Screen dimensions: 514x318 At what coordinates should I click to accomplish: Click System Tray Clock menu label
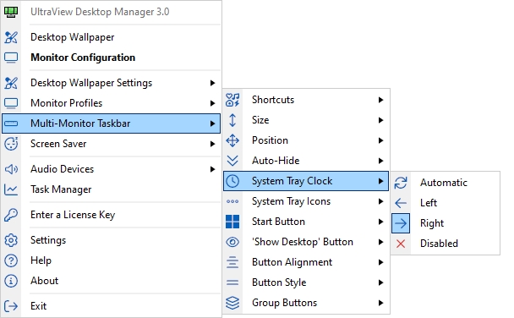292,181
